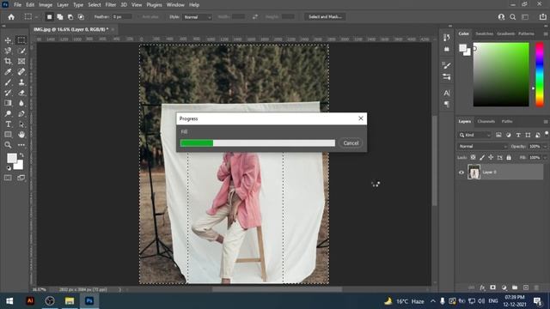This screenshot has height=309, width=550.
Task: Open the marquee tool preset picker arrow
Action: click(36, 17)
